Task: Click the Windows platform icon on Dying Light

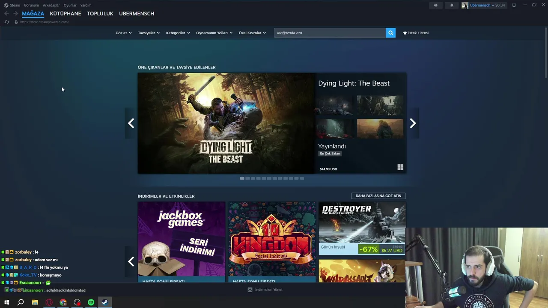Action: click(400, 167)
